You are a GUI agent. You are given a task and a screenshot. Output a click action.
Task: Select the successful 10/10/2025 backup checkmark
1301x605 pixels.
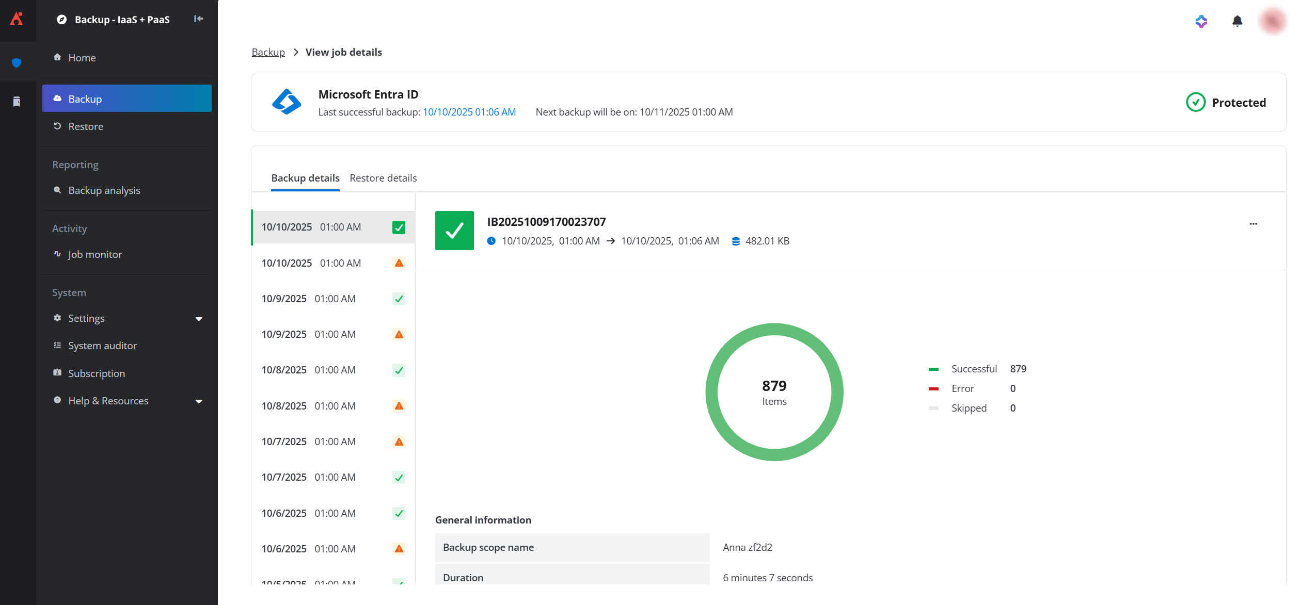click(399, 227)
